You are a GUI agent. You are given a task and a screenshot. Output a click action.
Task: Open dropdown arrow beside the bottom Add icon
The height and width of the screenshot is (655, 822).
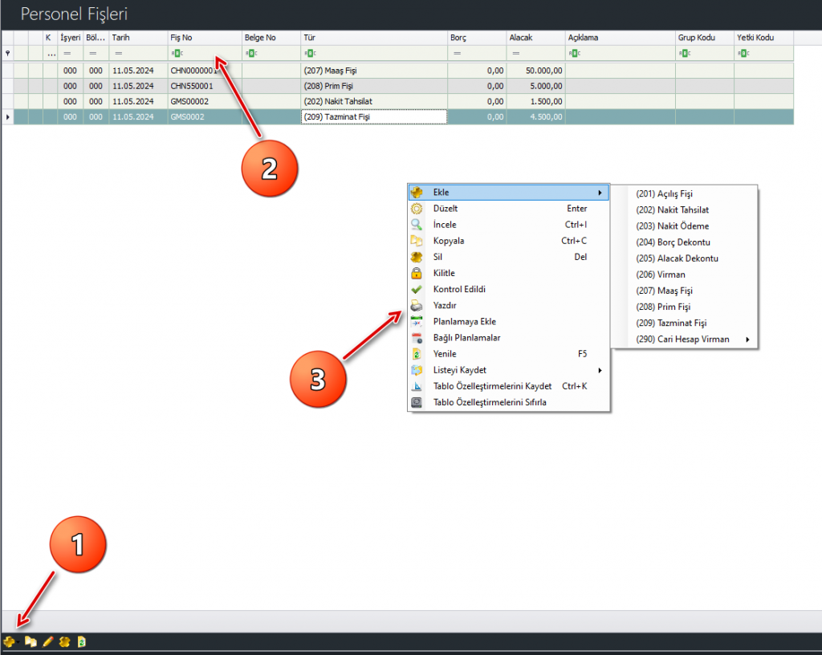[x=18, y=643]
